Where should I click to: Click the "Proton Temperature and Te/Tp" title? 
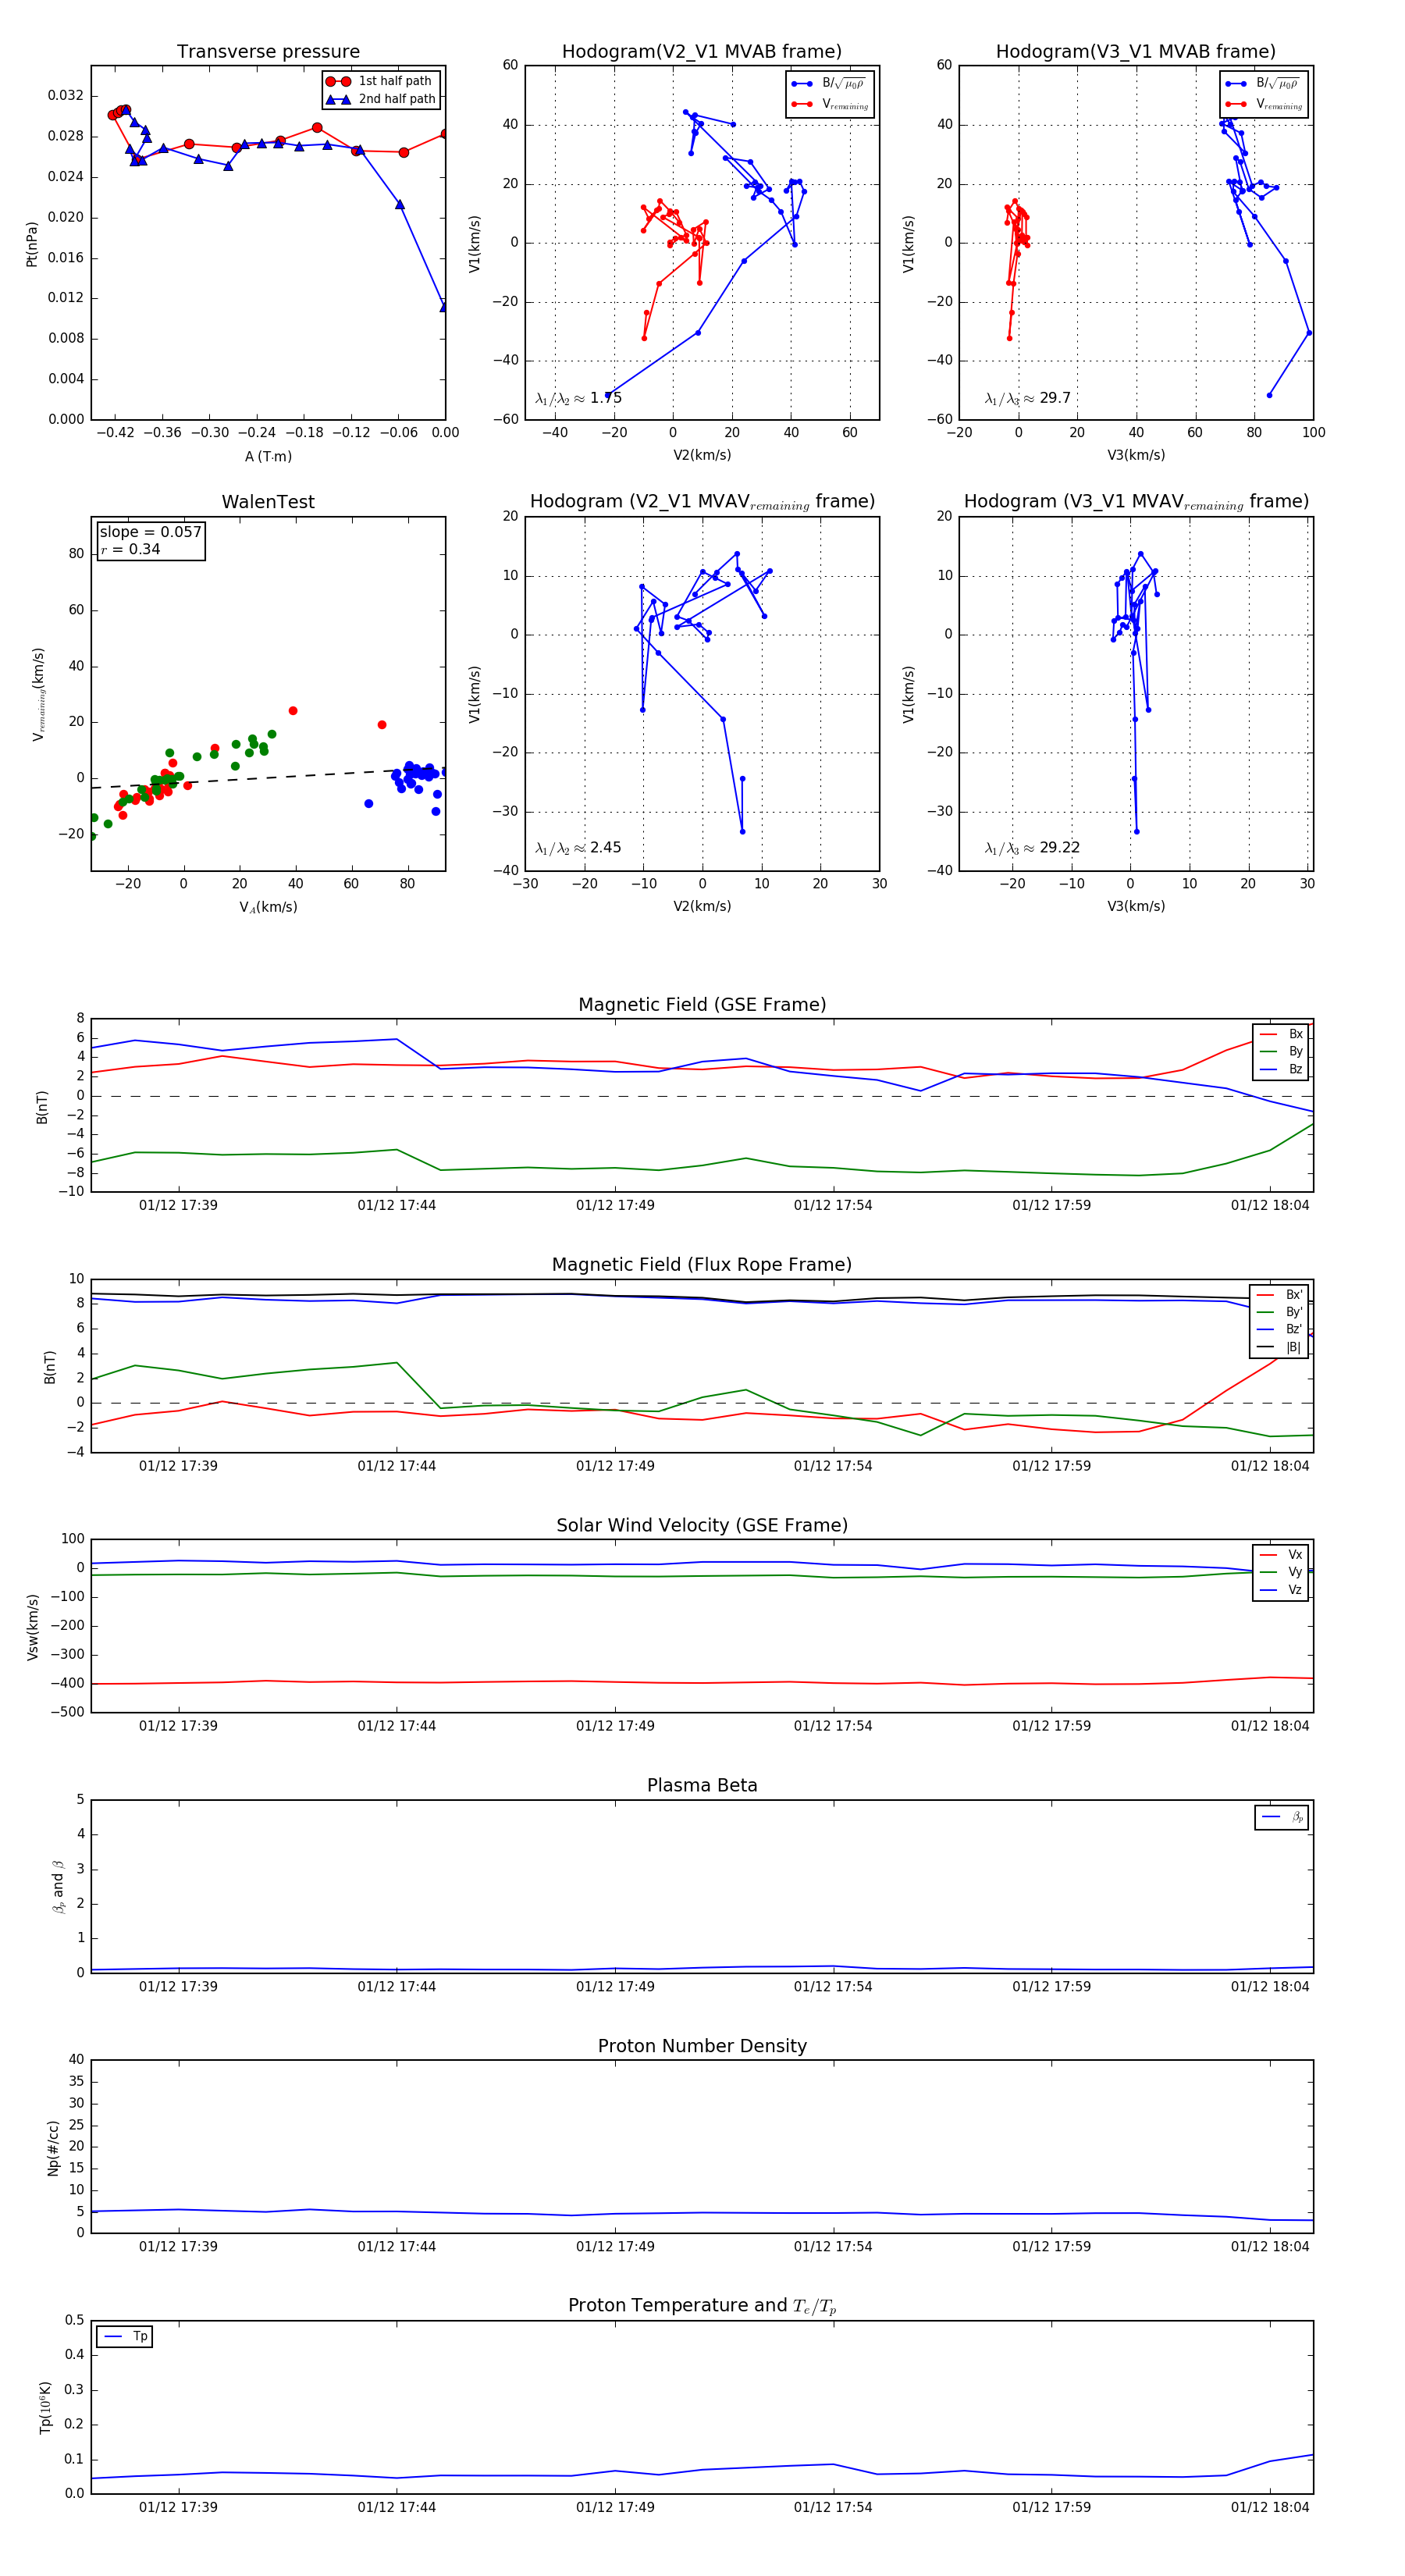[x=702, y=2306]
